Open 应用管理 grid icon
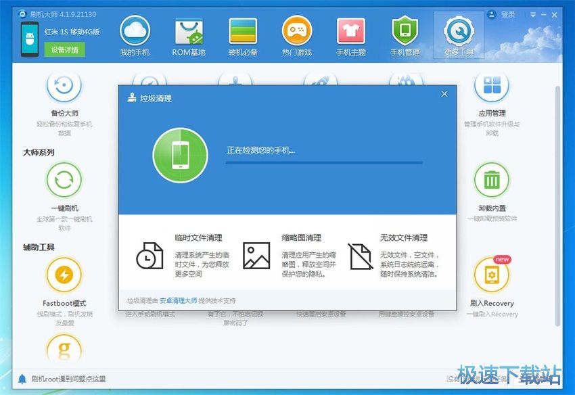 click(x=492, y=85)
